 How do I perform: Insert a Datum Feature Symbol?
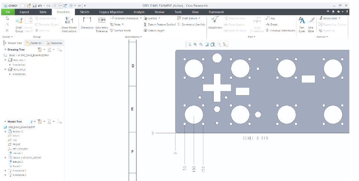click(x=159, y=24)
